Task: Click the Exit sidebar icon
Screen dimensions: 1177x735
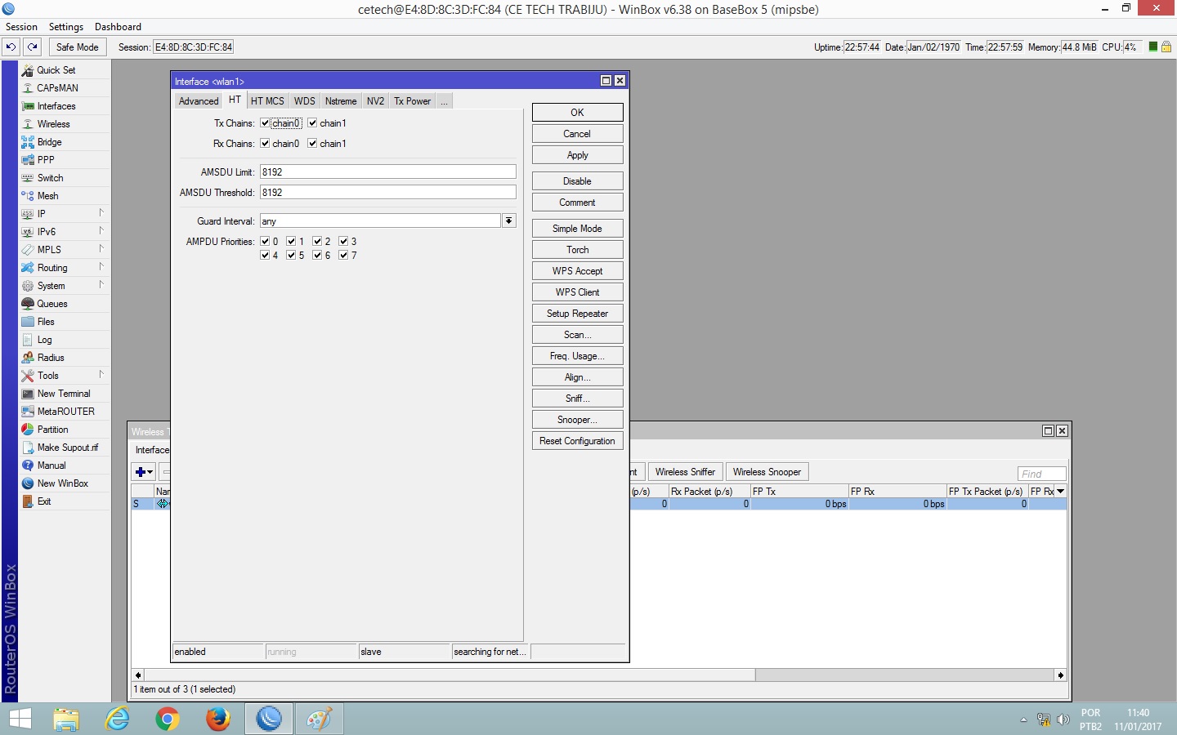Action: coord(28,501)
